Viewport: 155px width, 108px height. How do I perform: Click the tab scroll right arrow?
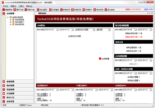pyautogui.click(x=150, y=13)
